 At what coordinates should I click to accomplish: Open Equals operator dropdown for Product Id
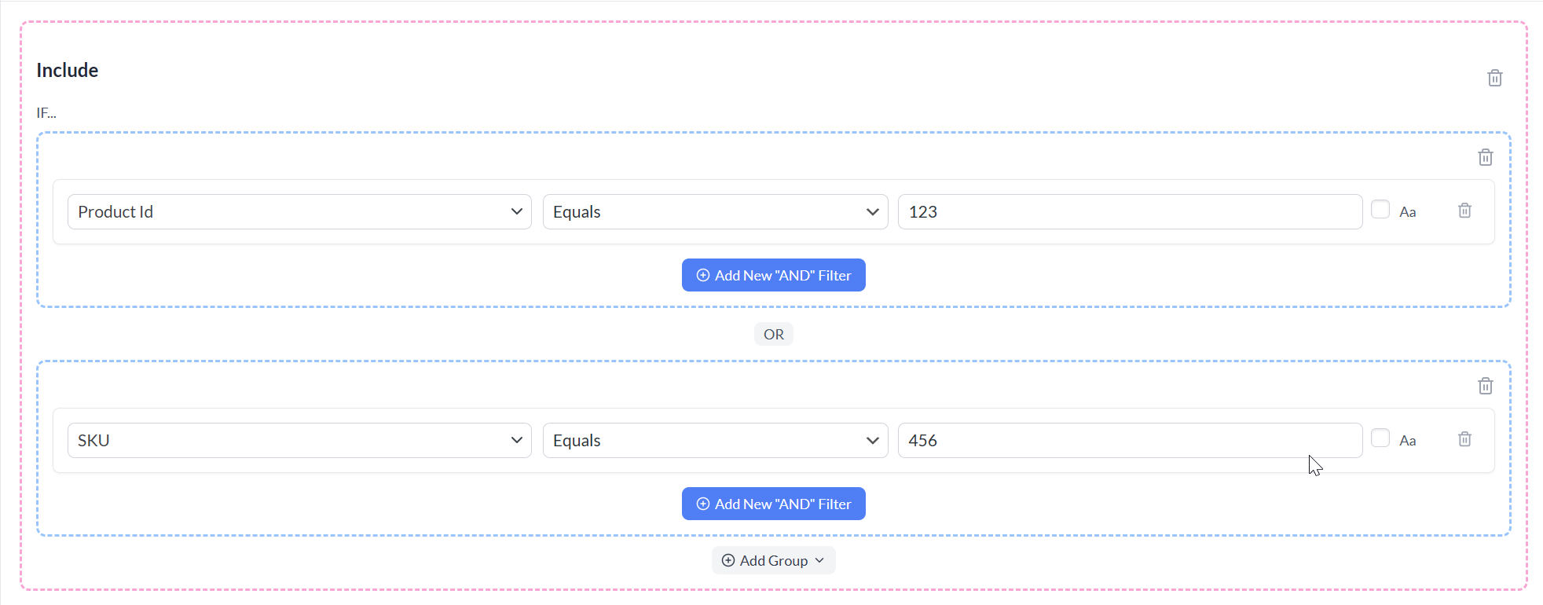pyautogui.click(x=715, y=212)
